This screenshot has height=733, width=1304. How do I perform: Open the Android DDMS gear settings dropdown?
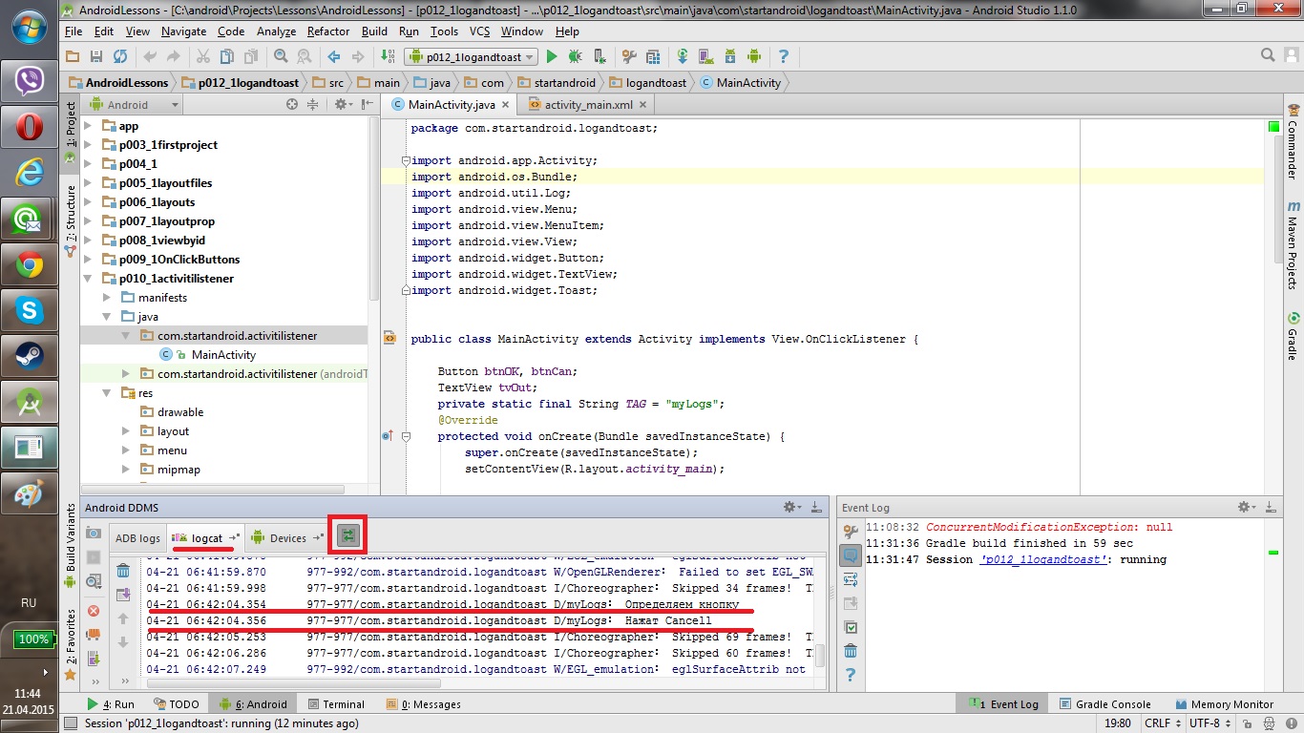point(791,508)
